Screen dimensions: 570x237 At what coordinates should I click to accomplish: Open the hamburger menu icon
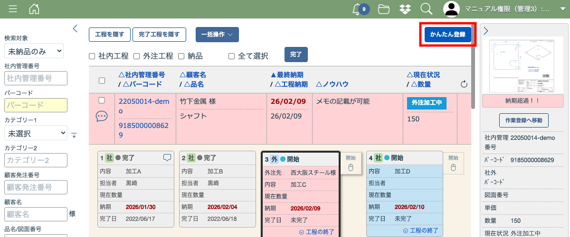13,9
